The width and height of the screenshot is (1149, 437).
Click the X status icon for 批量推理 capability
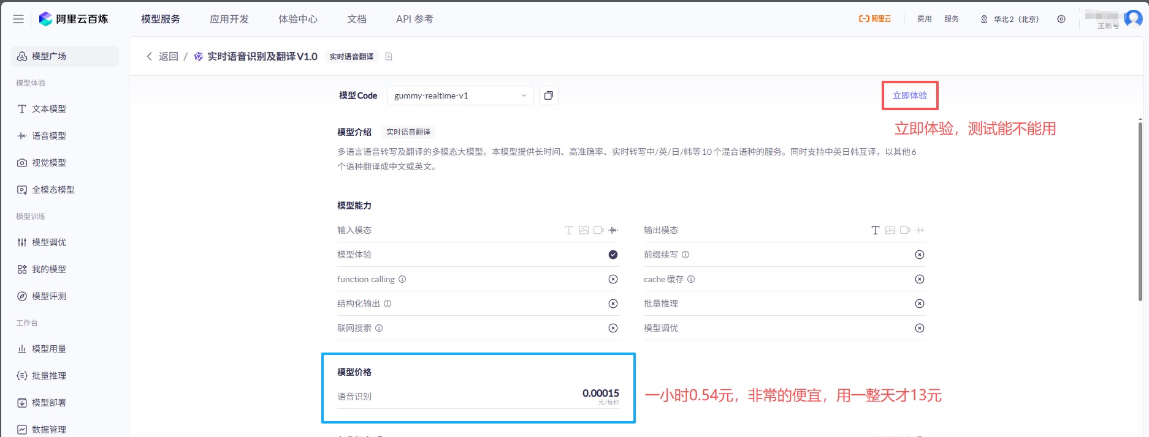pos(920,304)
